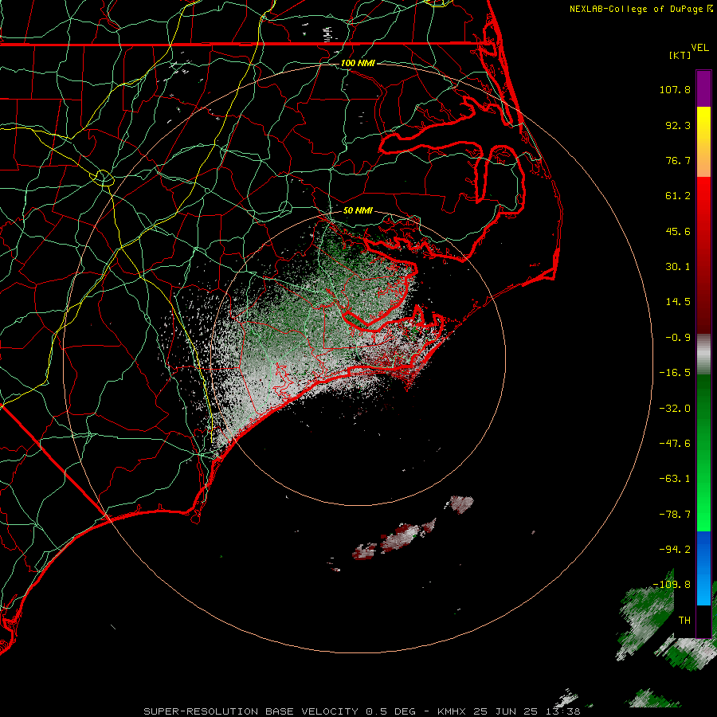The width and height of the screenshot is (717, 717).
Task: Click the 30.1 legend value
Action: click(x=678, y=267)
